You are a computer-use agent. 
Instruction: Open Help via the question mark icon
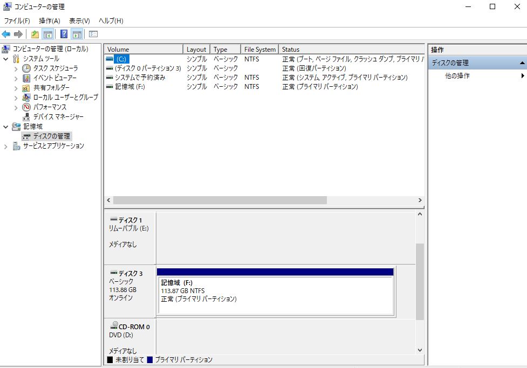coord(64,34)
